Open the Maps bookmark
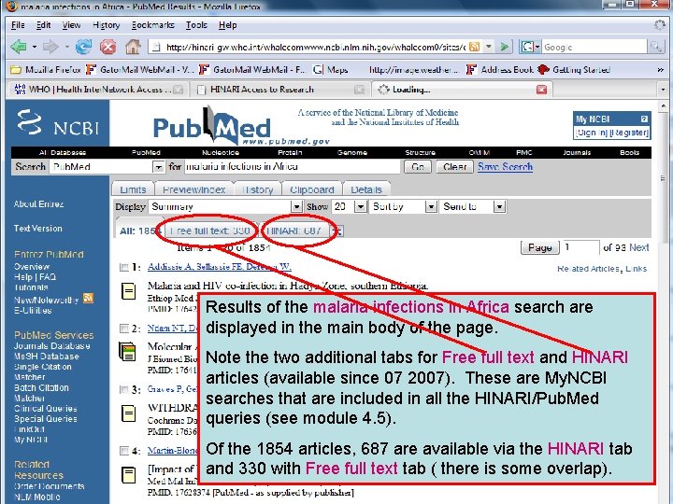The height and width of the screenshot is (504, 673). 331,69
